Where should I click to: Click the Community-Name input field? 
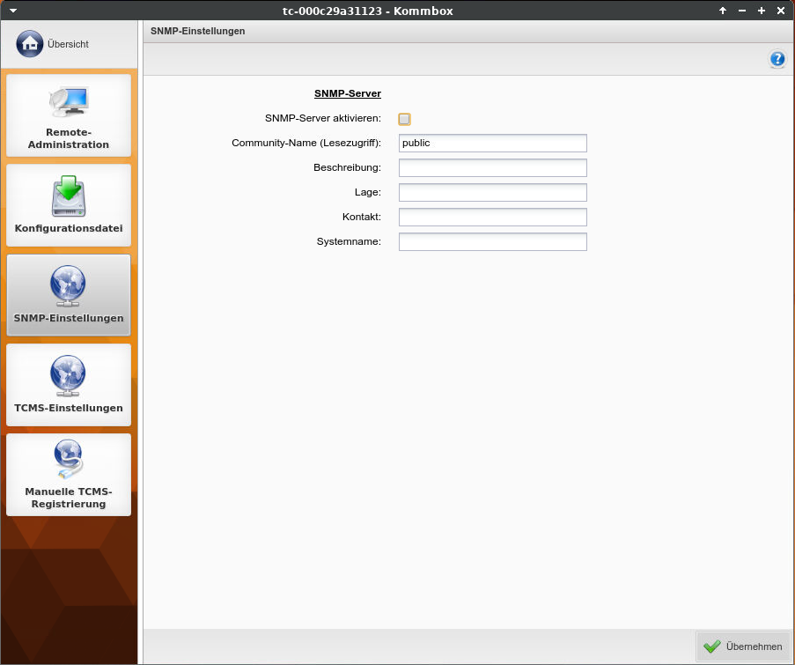493,143
